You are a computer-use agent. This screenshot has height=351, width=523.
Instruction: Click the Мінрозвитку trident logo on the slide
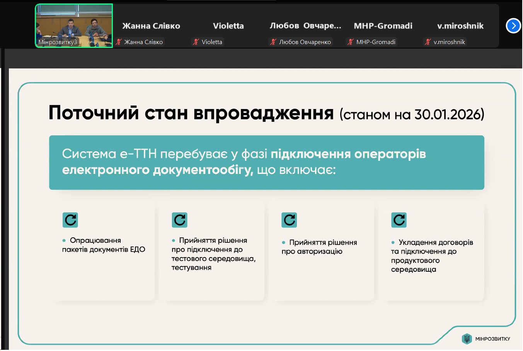click(467, 339)
